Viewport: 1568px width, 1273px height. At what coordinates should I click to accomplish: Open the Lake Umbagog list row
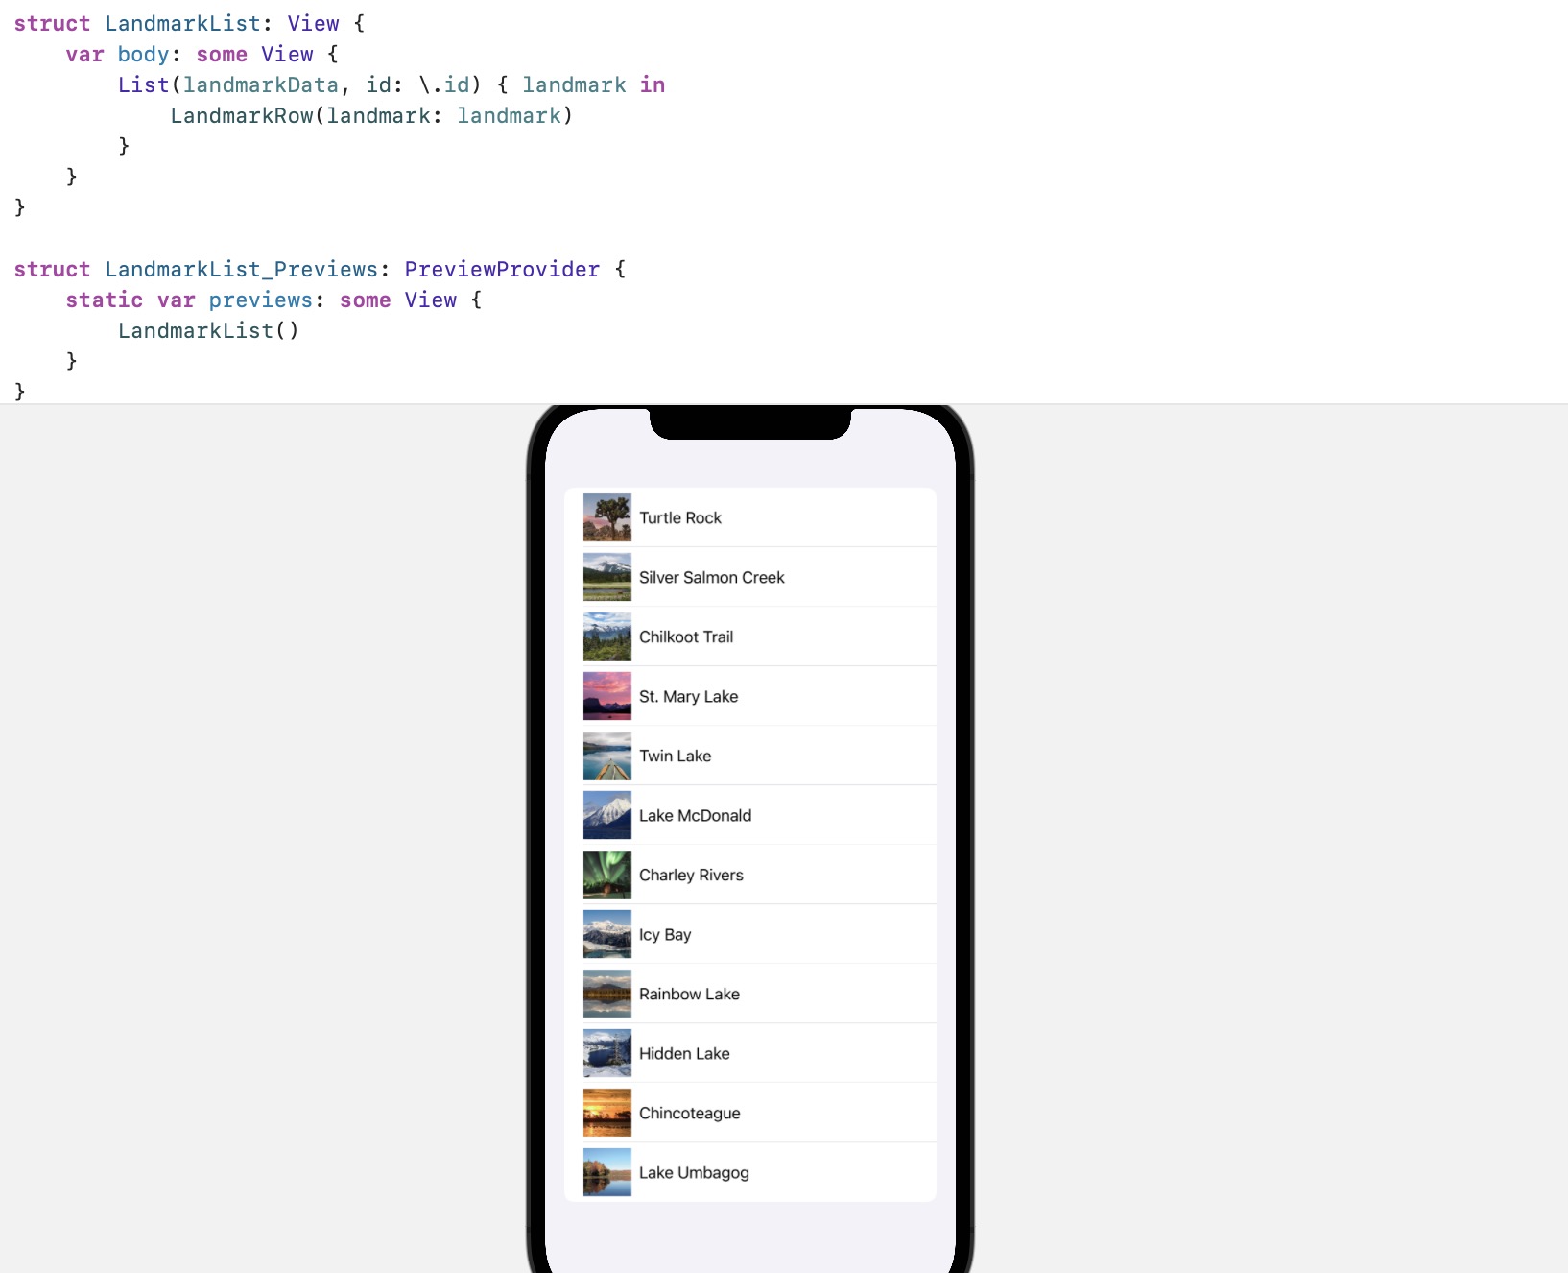coord(750,1172)
